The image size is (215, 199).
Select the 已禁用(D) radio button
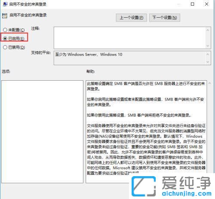click(x=5, y=47)
